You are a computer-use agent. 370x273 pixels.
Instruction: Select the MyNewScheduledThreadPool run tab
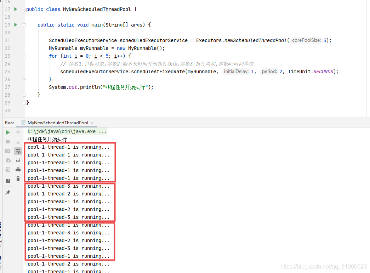[x=58, y=123]
